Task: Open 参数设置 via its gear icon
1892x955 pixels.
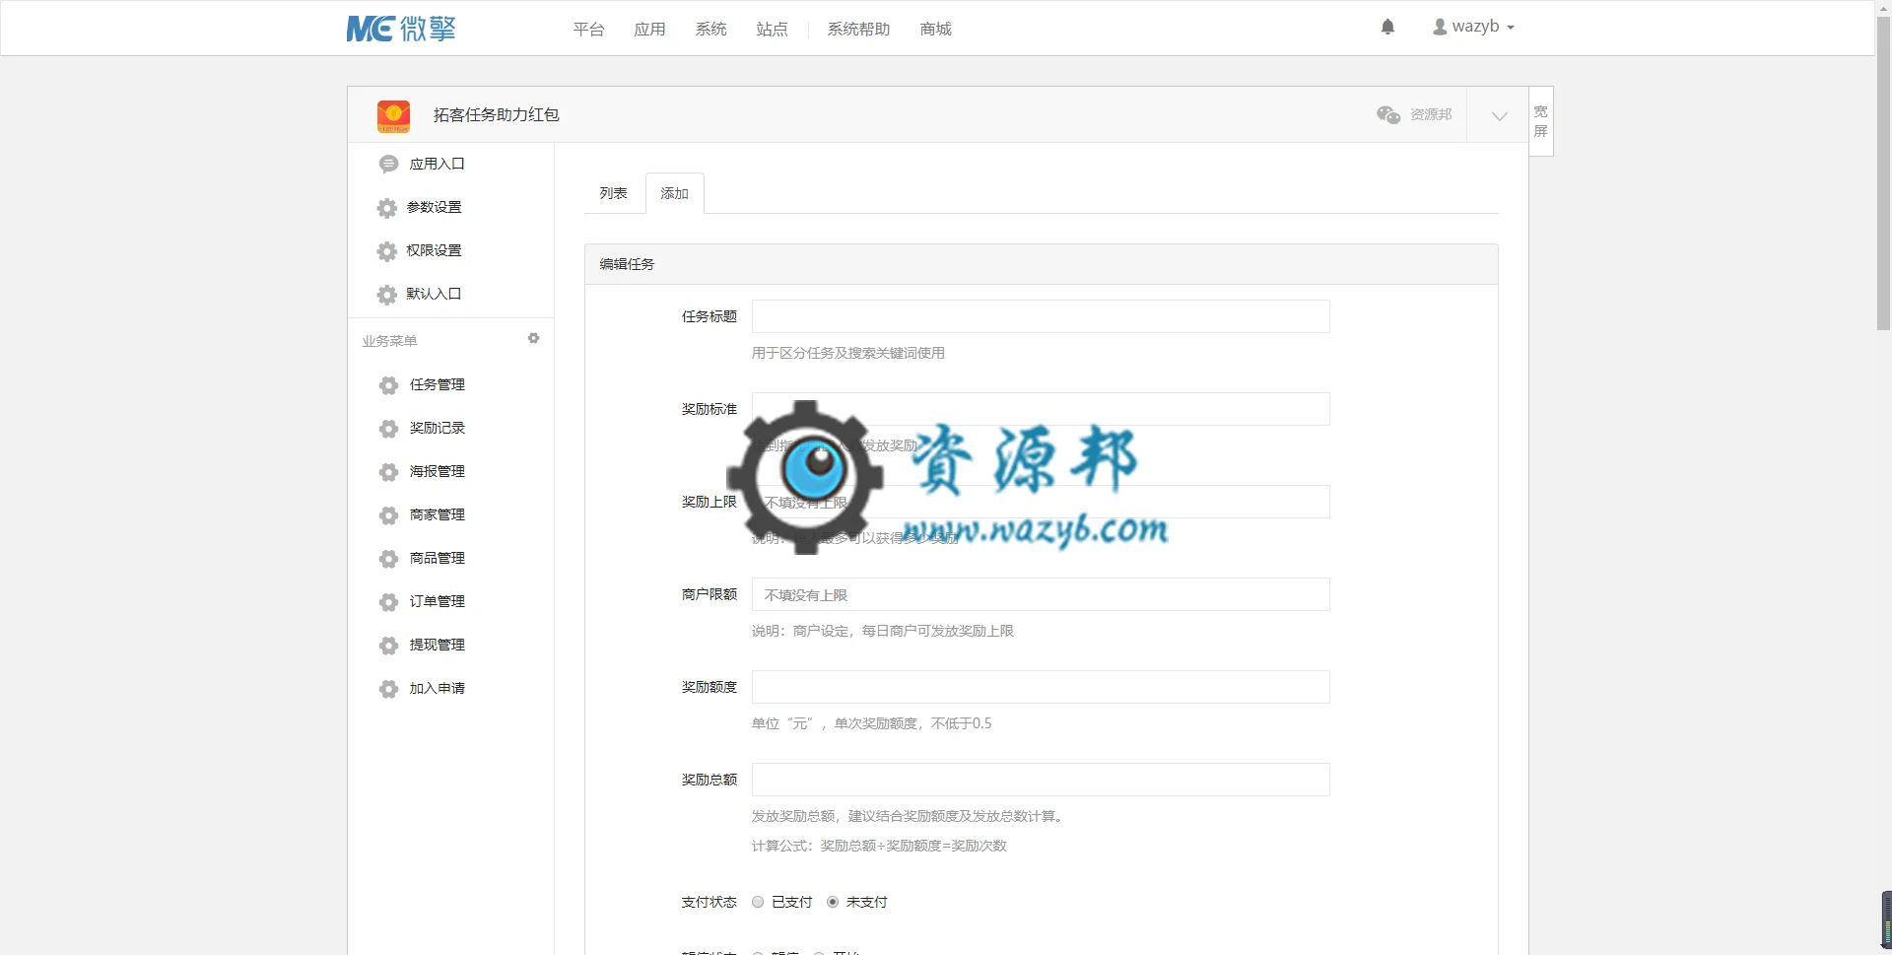Action: tap(387, 208)
